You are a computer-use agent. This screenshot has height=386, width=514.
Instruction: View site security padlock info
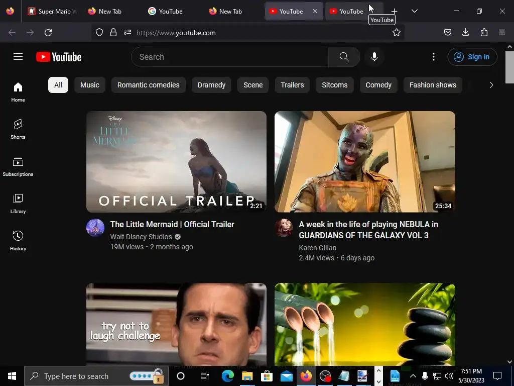tap(113, 32)
